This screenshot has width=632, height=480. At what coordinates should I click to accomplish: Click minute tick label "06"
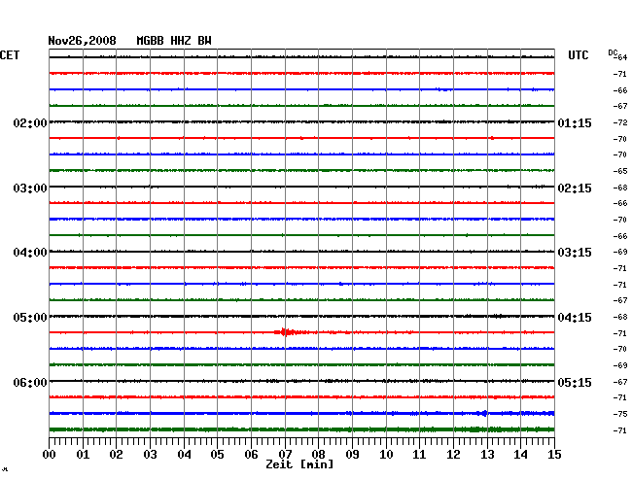(251, 454)
